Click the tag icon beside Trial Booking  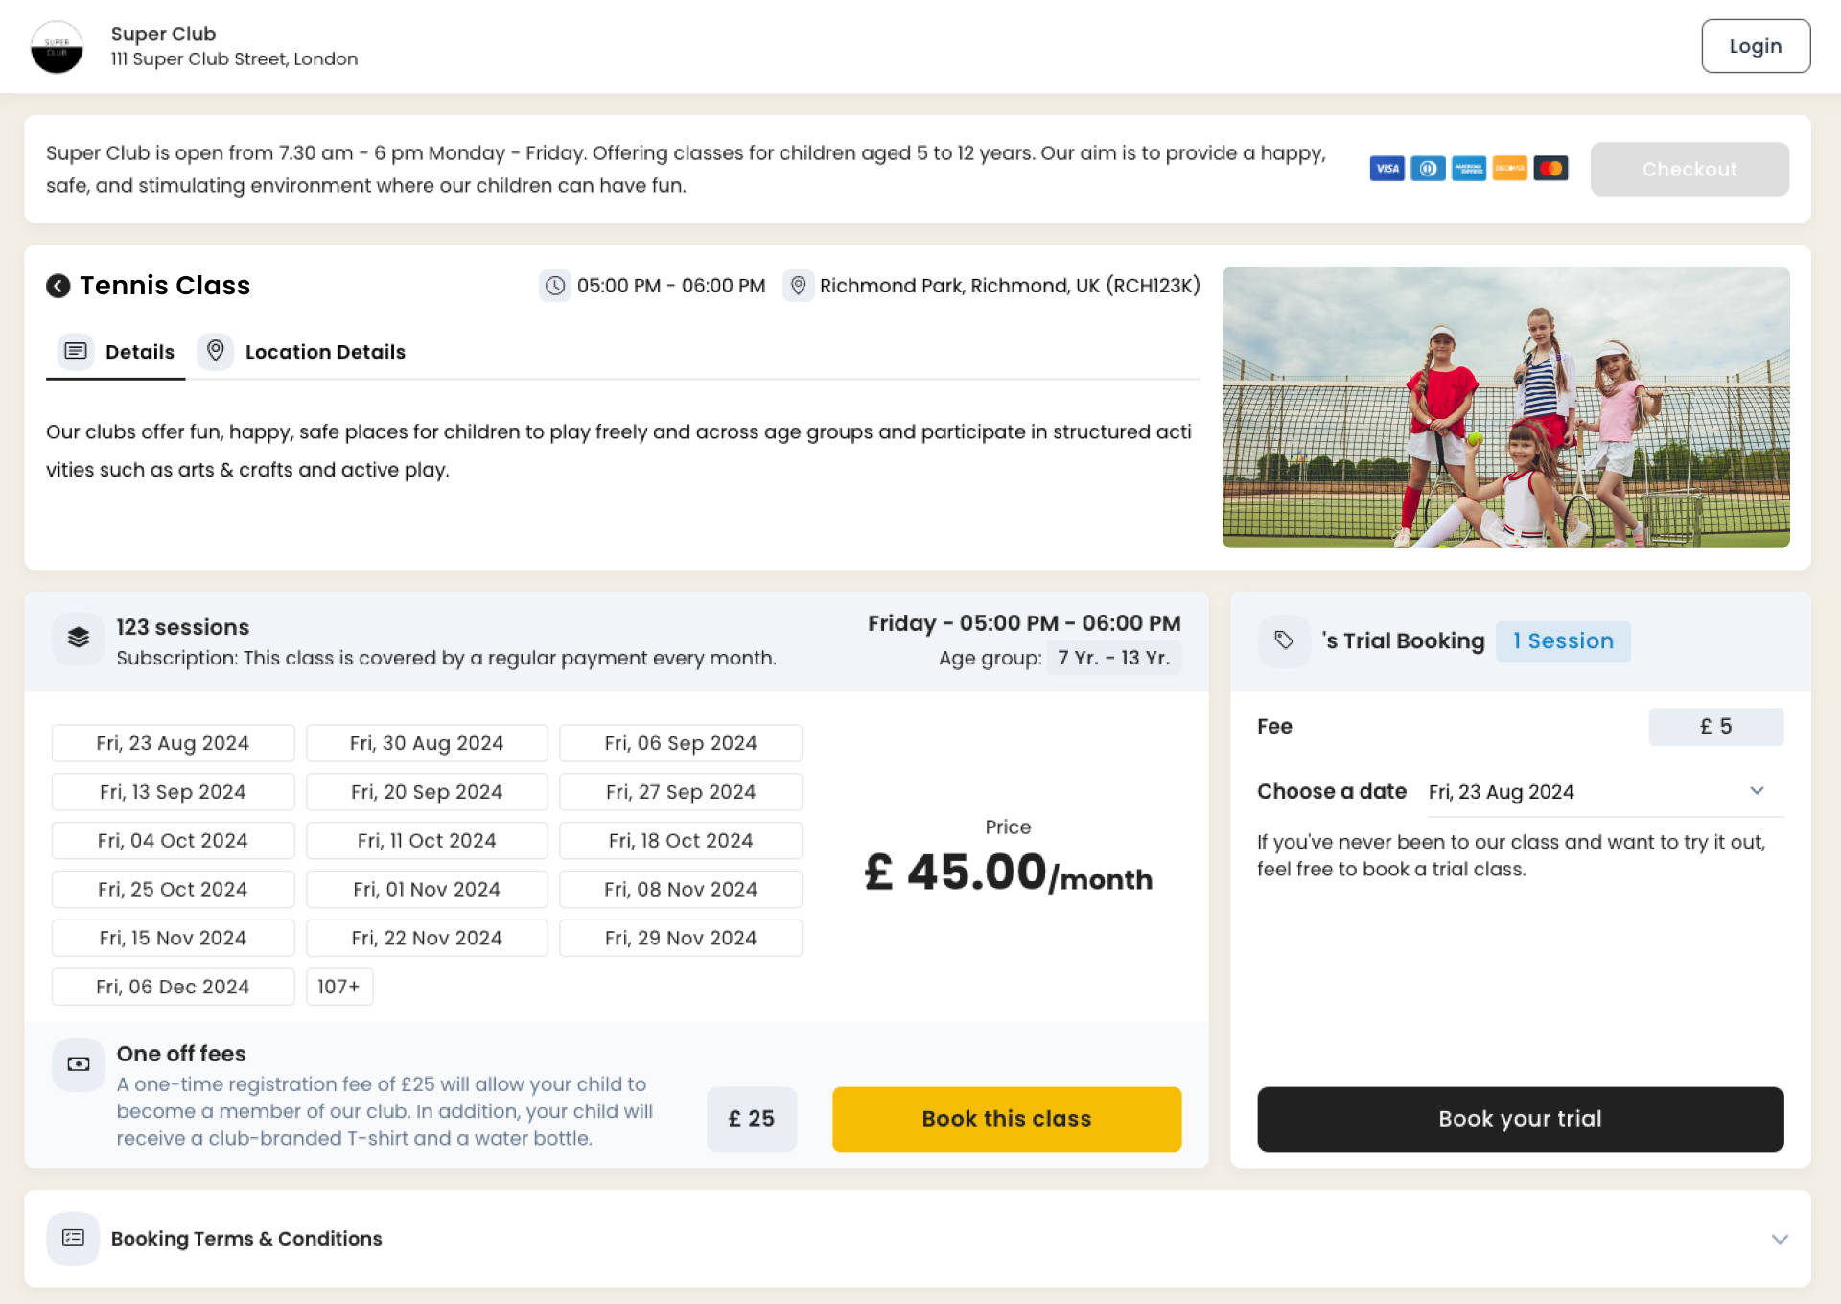pos(1284,640)
